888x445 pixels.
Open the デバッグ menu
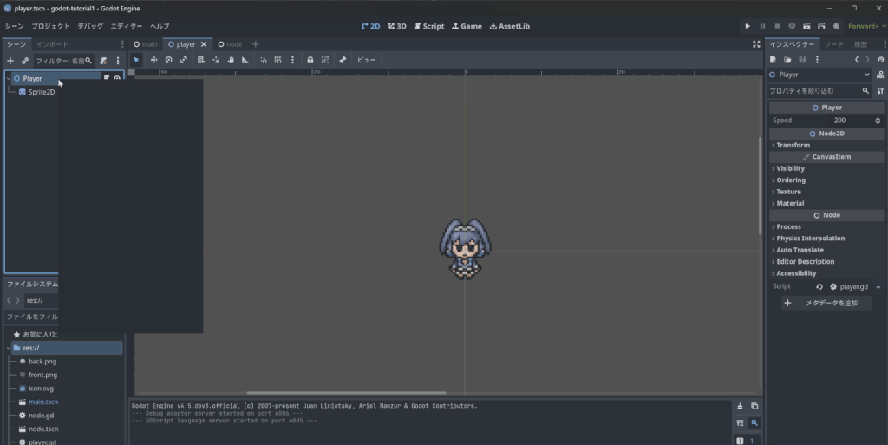(90, 26)
